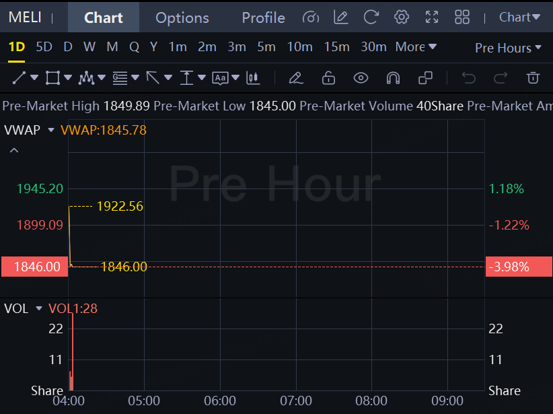This screenshot has height=414, width=553.
Task: Click the magnet snap mode icon
Action: pyautogui.click(x=393, y=78)
